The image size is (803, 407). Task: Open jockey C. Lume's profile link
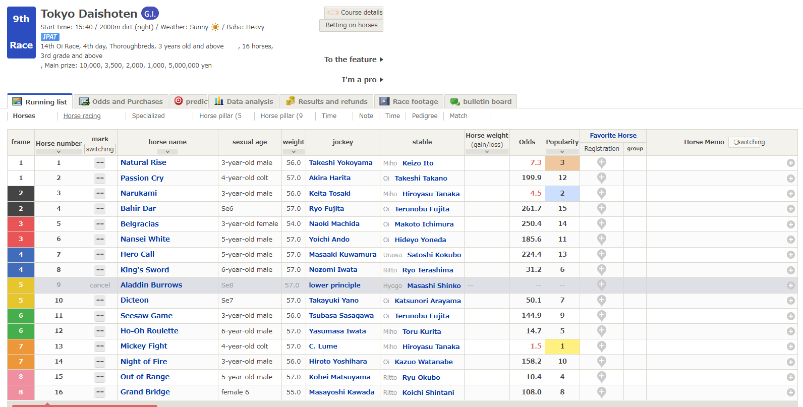tap(323, 346)
